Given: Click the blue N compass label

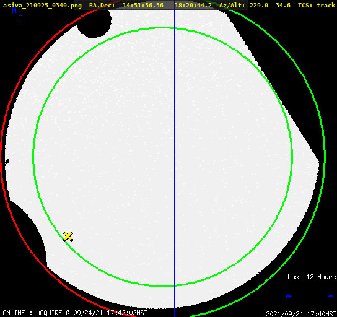Looking at the screenshot, I should click(x=14, y=10).
